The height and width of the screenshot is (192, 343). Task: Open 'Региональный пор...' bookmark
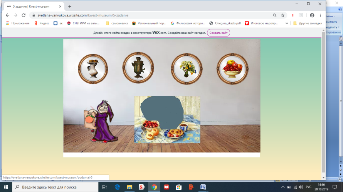(149, 23)
